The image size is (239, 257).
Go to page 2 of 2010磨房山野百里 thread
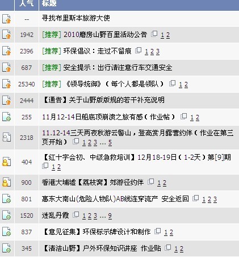pos(168,35)
